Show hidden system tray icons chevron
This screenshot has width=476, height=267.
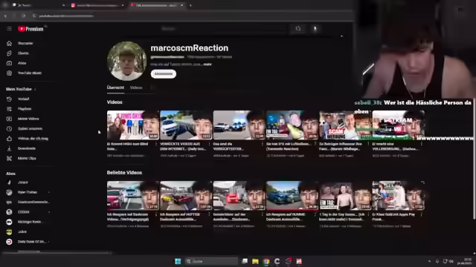(x=429, y=261)
